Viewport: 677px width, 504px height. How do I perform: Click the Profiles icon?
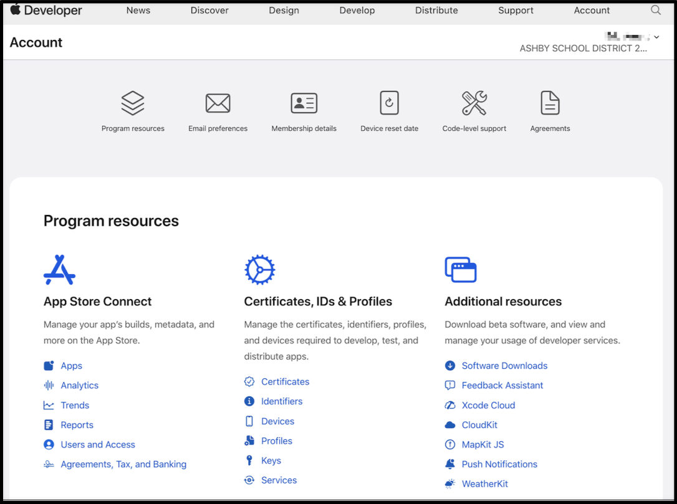249,440
